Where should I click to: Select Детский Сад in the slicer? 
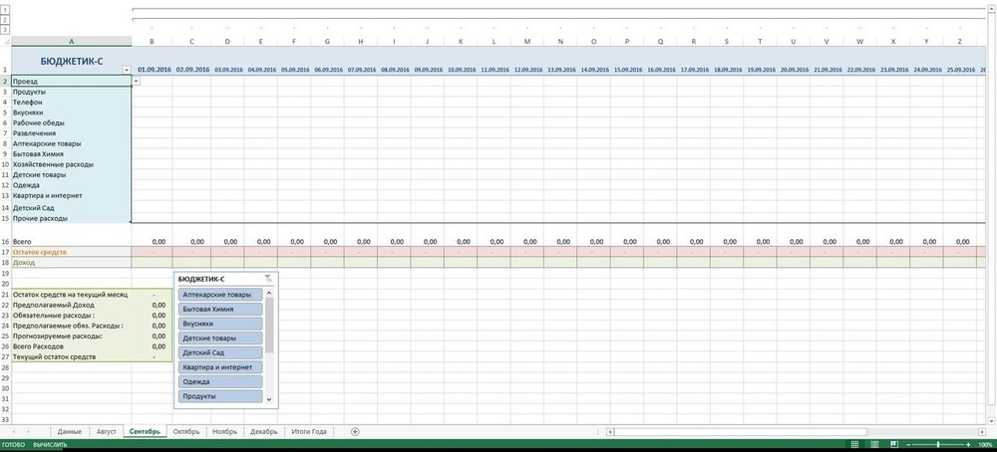pyautogui.click(x=219, y=352)
